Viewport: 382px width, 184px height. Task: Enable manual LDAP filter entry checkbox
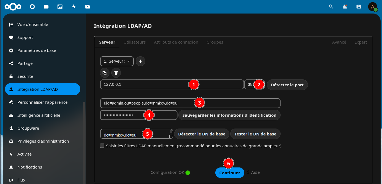click(x=102, y=146)
